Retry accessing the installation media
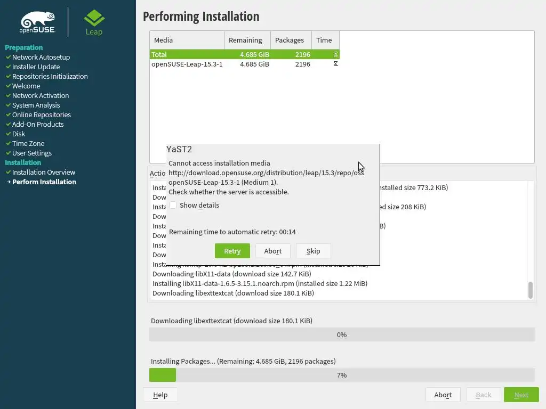The height and width of the screenshot is (409, 546). point(232,251)
